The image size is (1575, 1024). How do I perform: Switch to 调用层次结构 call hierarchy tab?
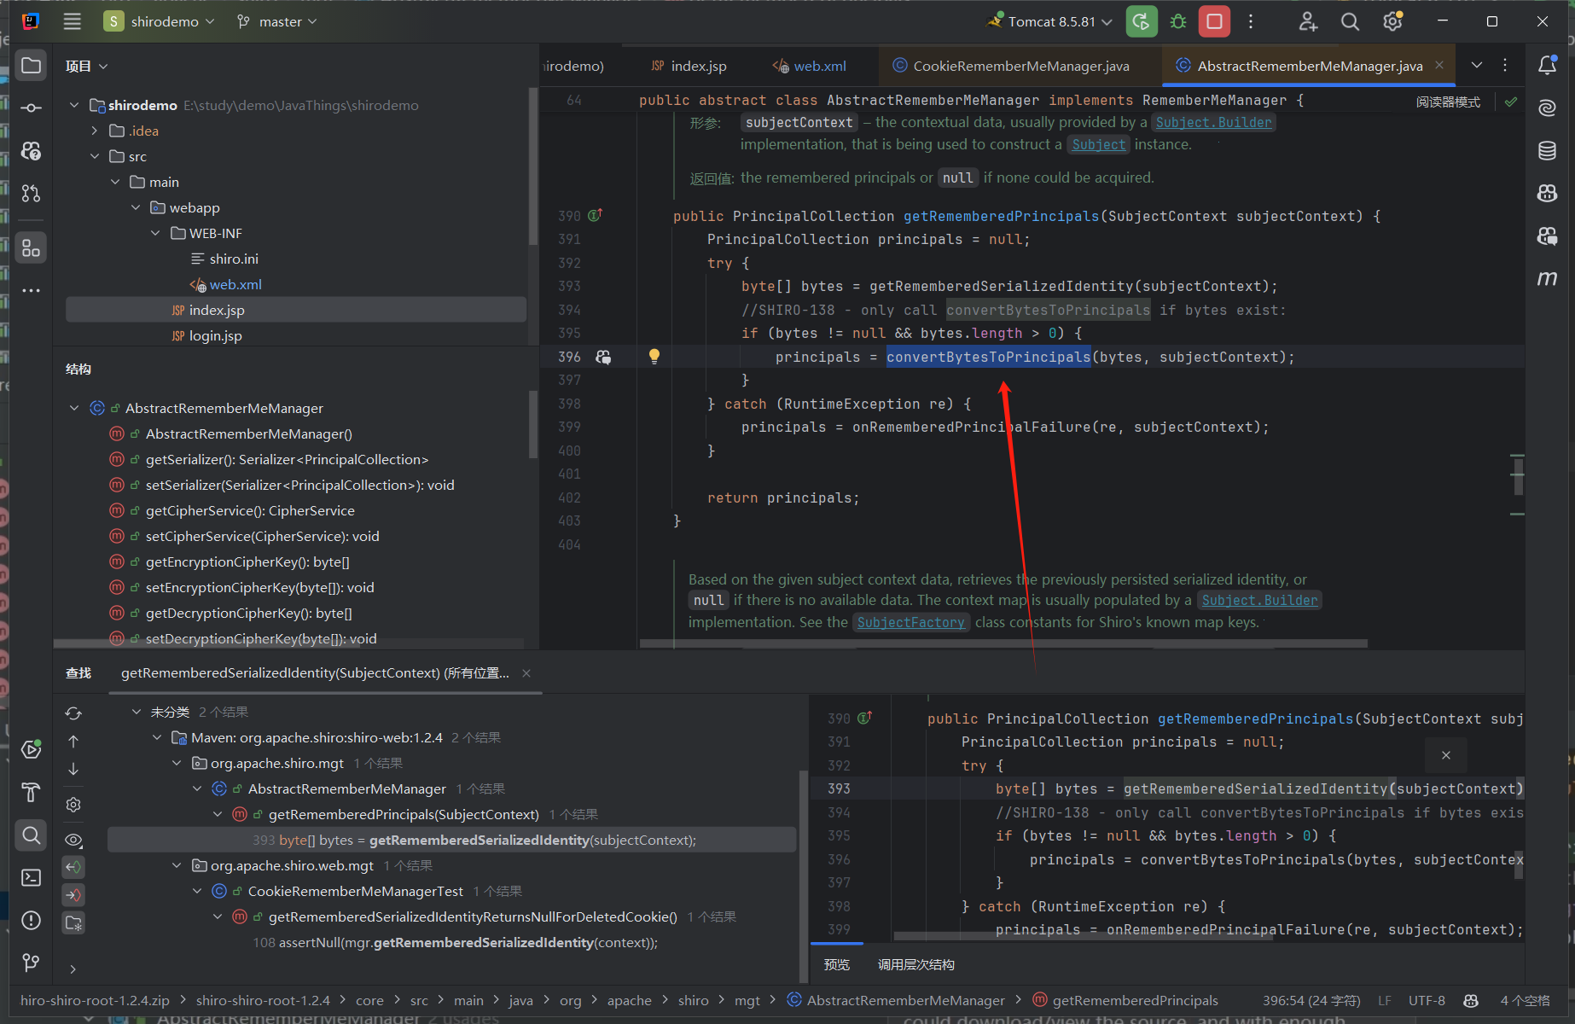[x=915, y=964]
